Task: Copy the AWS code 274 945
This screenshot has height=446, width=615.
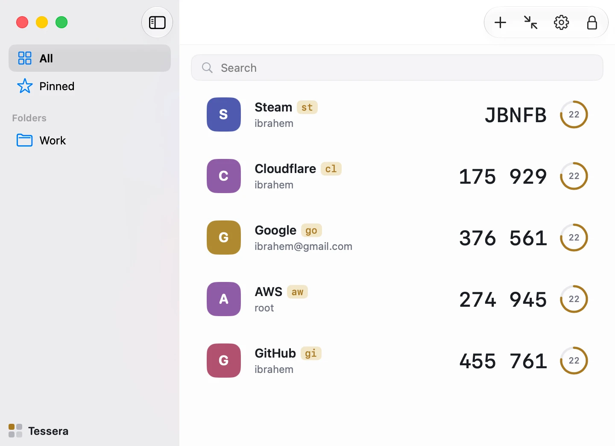Action: 503,299
